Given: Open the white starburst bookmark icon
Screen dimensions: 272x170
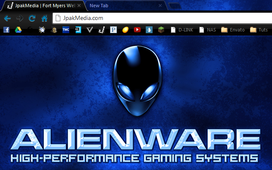Looking at the screenshot, I should click(x=42, y=30).
